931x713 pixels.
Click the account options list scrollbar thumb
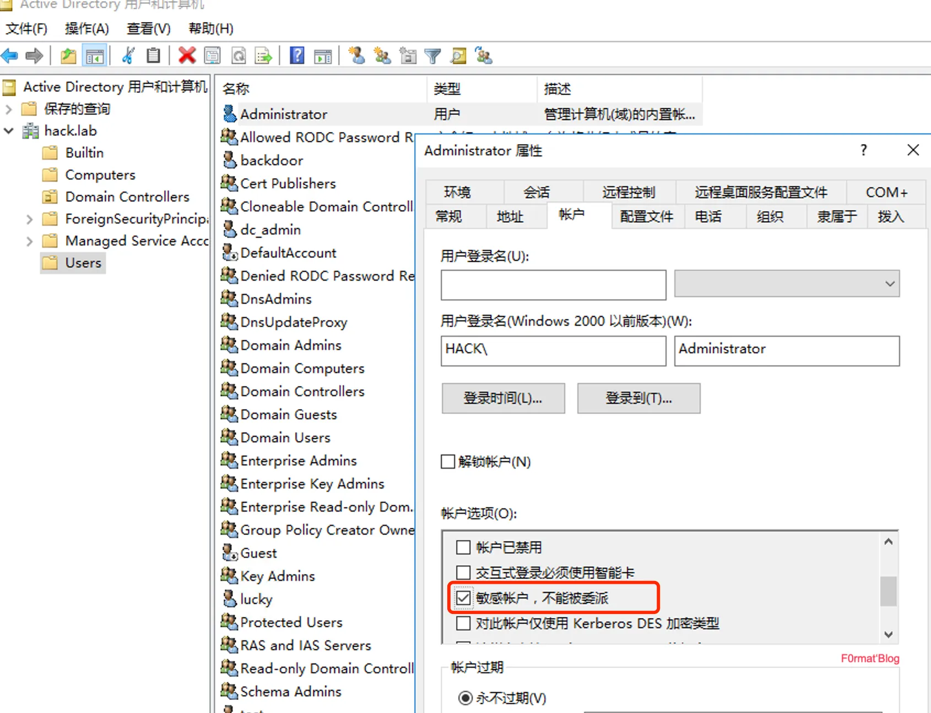888,591
